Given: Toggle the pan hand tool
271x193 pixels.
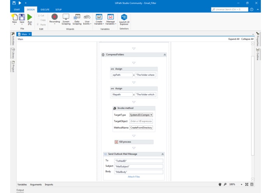Looking at the screenshot, I should pyautogui.click(x=220, y=184).
